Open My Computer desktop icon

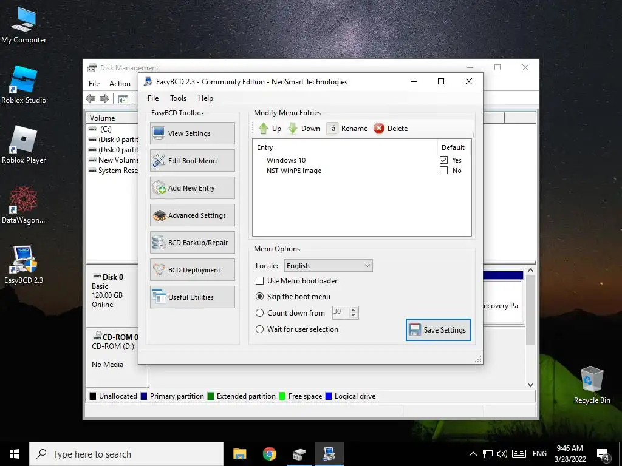[x=24, y=25]
